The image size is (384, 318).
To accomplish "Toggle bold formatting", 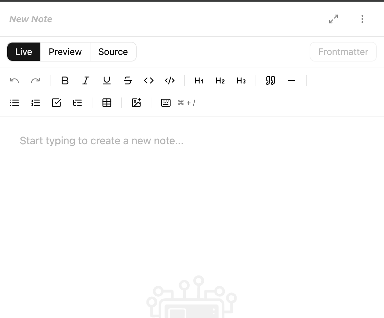I will pyautogui.click(x=65, y=80).
